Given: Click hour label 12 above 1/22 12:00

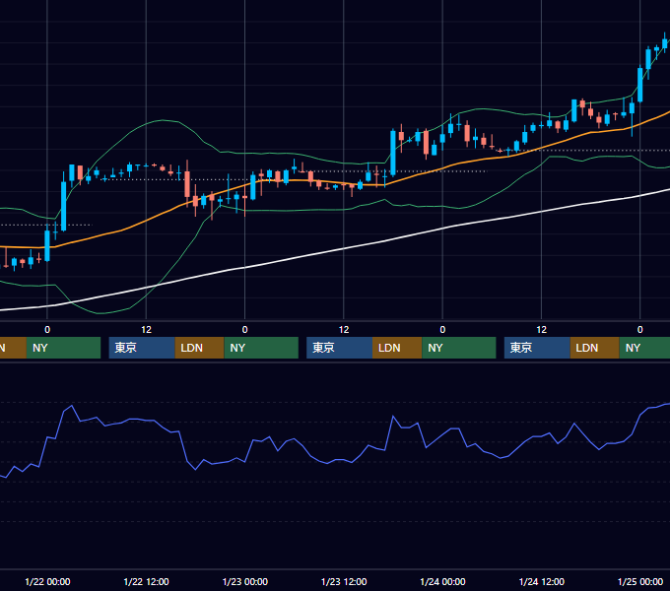Looking at the screenshot, I should pos(146,330).
